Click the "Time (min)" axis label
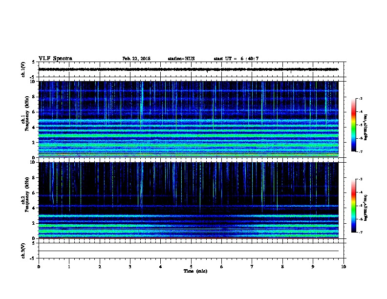The image size is (387, 299). 195,271
